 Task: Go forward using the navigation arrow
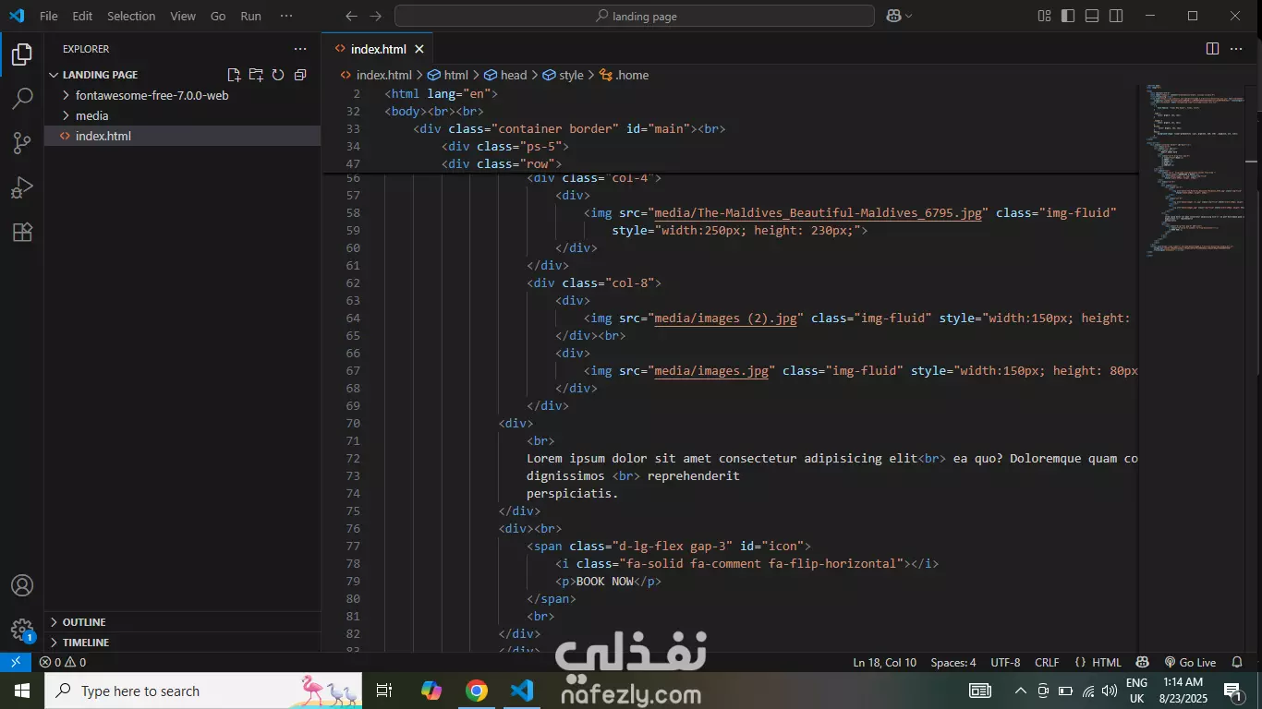coord(375,16)
